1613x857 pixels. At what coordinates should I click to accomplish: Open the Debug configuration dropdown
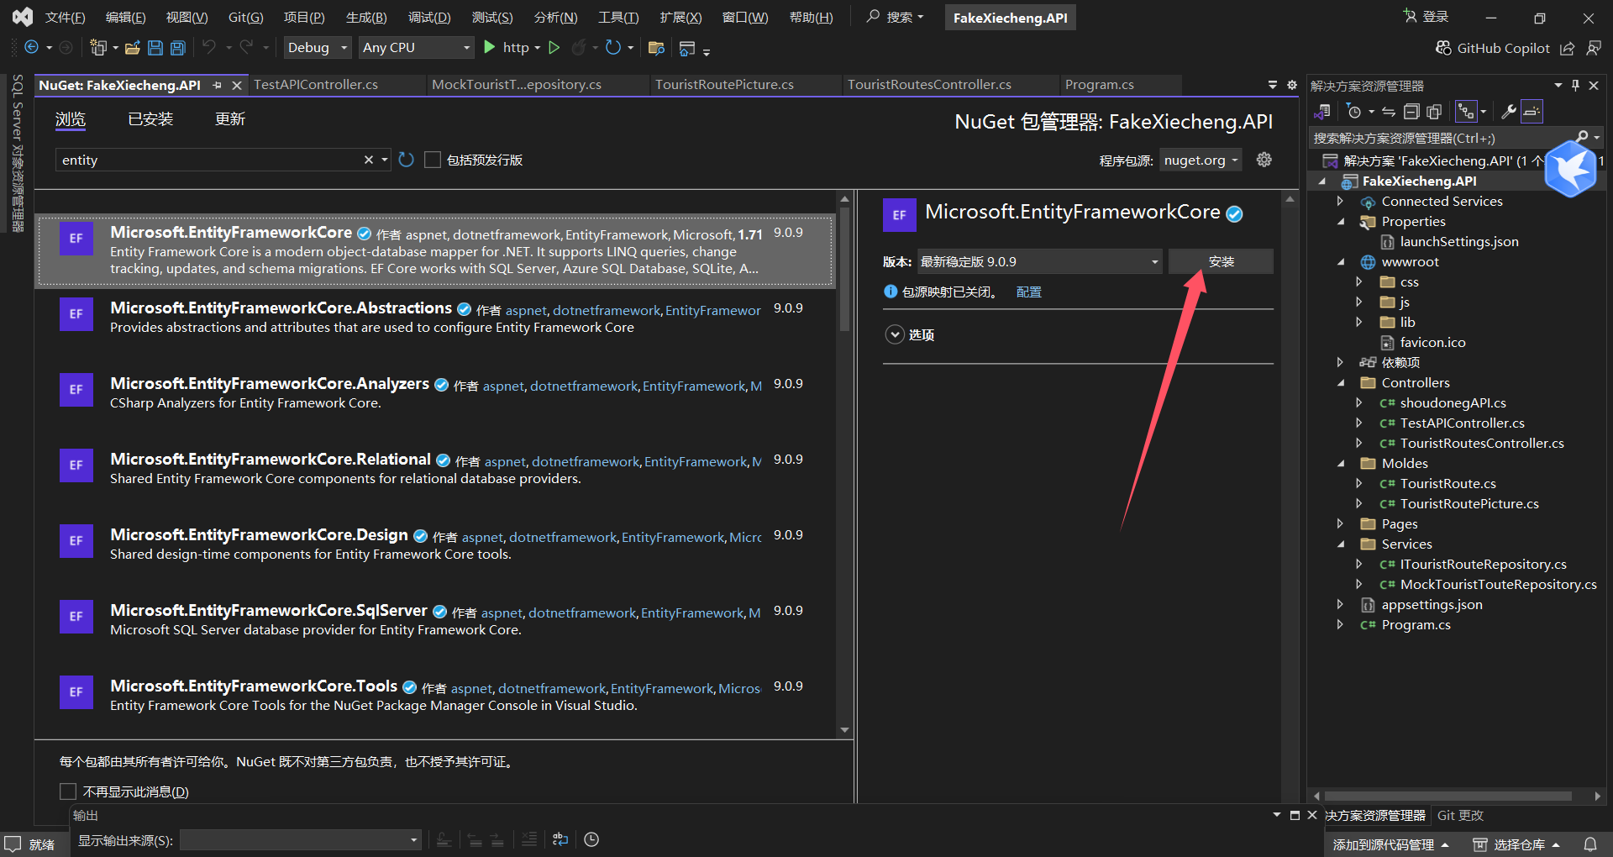click(x=317, y=48)
